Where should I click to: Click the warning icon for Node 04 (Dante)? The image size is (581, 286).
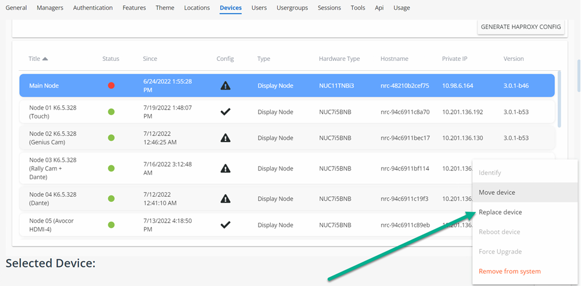(x=225, y=199)
